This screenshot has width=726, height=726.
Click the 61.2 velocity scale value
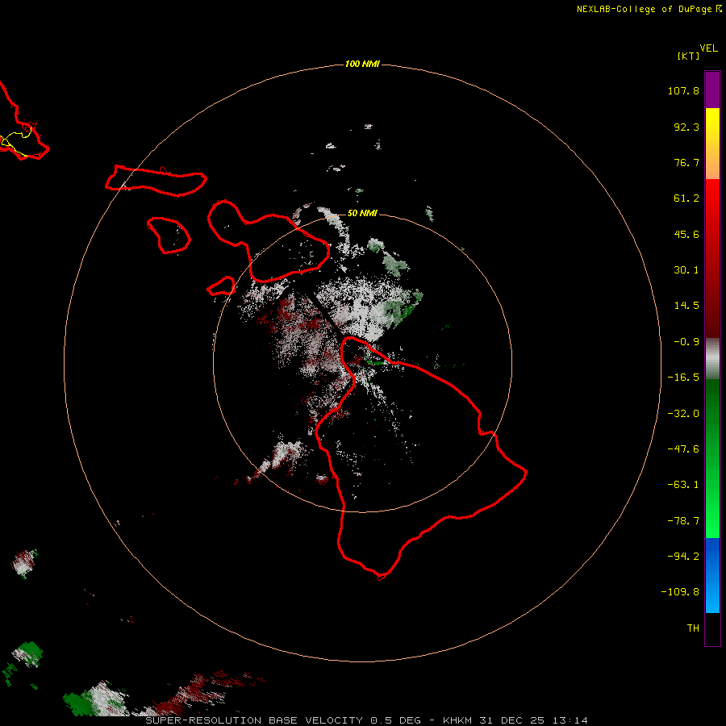(x=686, y=198)
